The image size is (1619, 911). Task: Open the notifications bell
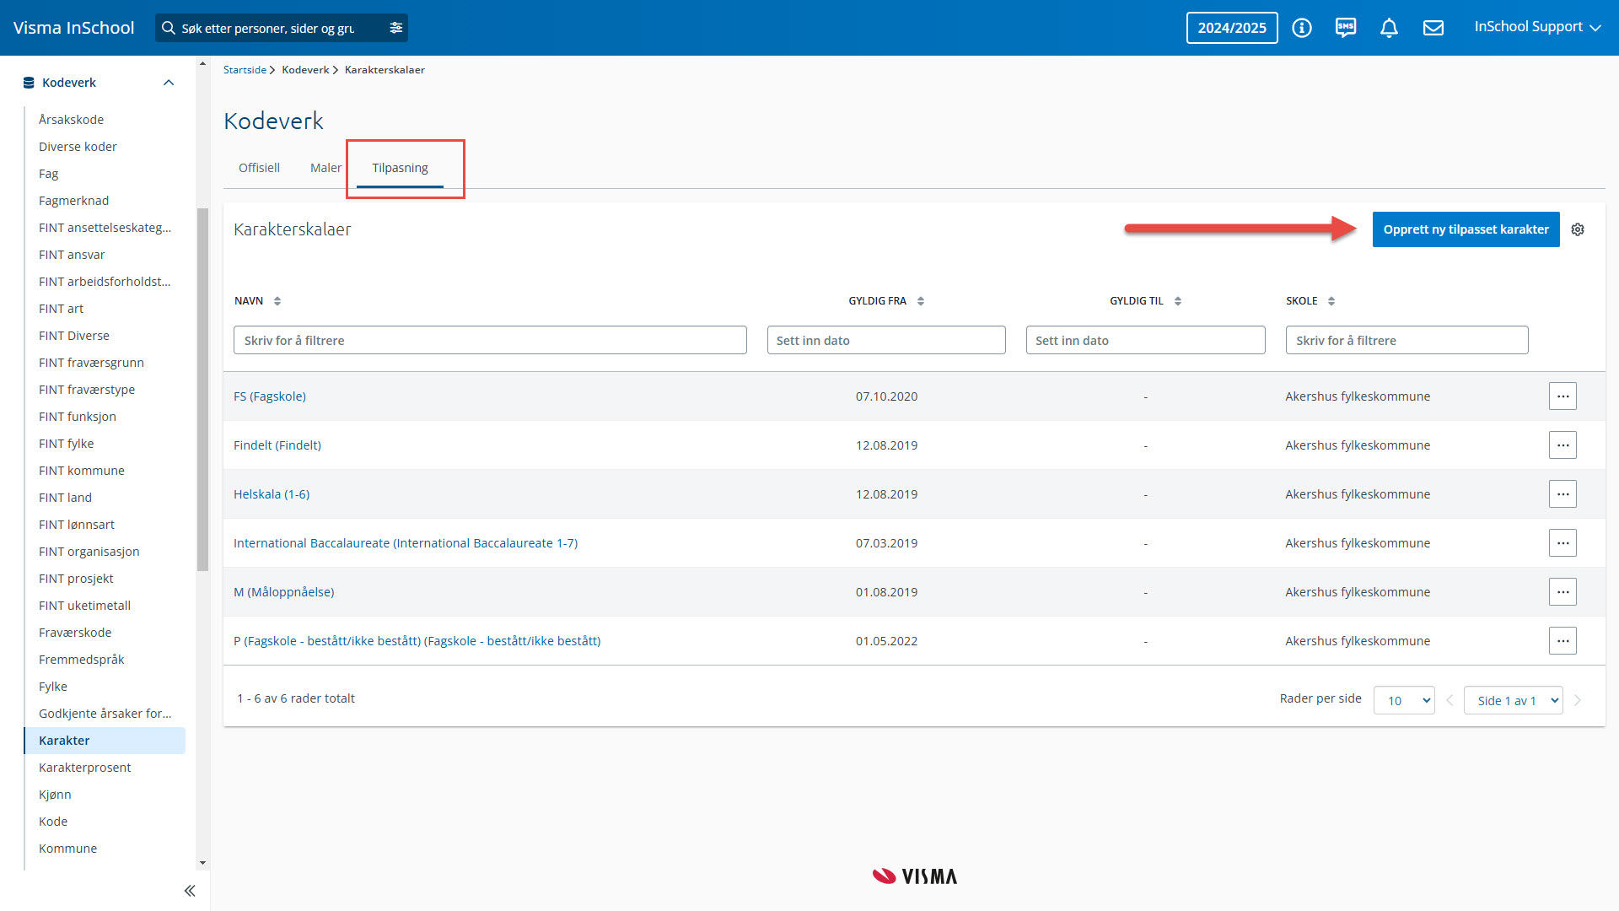pyautogui.click(x=1389, y=28)
